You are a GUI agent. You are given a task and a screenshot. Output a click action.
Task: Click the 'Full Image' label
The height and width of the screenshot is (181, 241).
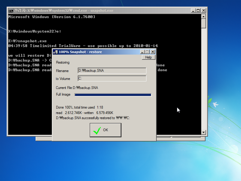click(x=63, y=94)
